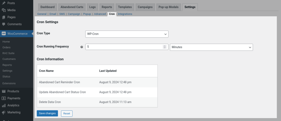Click the Pages icon in sidebar
Viewport: 281px width, 121px height.
4,17
